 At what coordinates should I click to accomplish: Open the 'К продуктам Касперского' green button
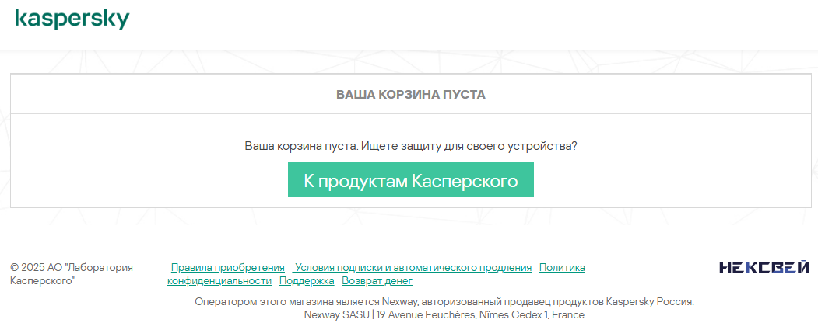411,180
